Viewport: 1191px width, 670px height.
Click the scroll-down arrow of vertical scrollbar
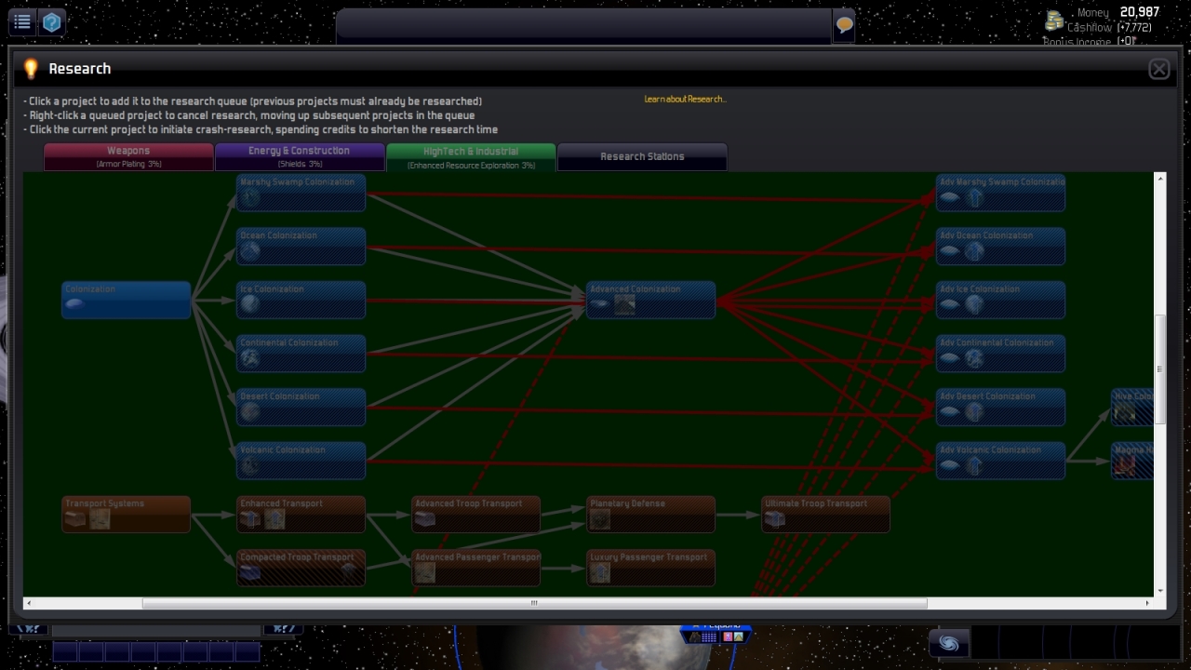(1159, 591)
